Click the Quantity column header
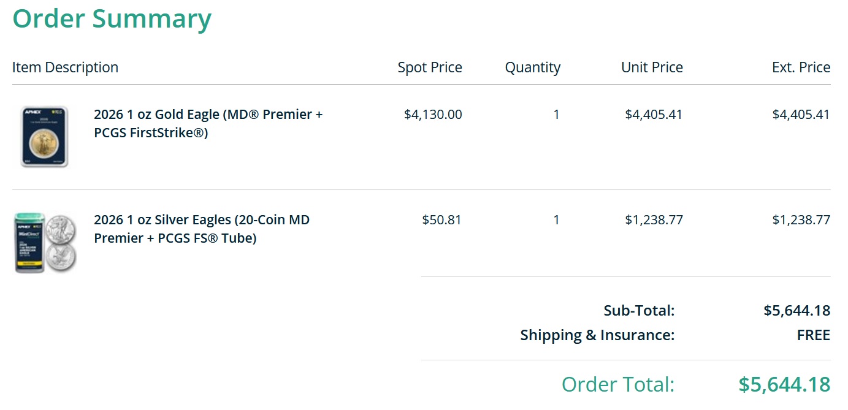The image size is (848, 410). 532,67
